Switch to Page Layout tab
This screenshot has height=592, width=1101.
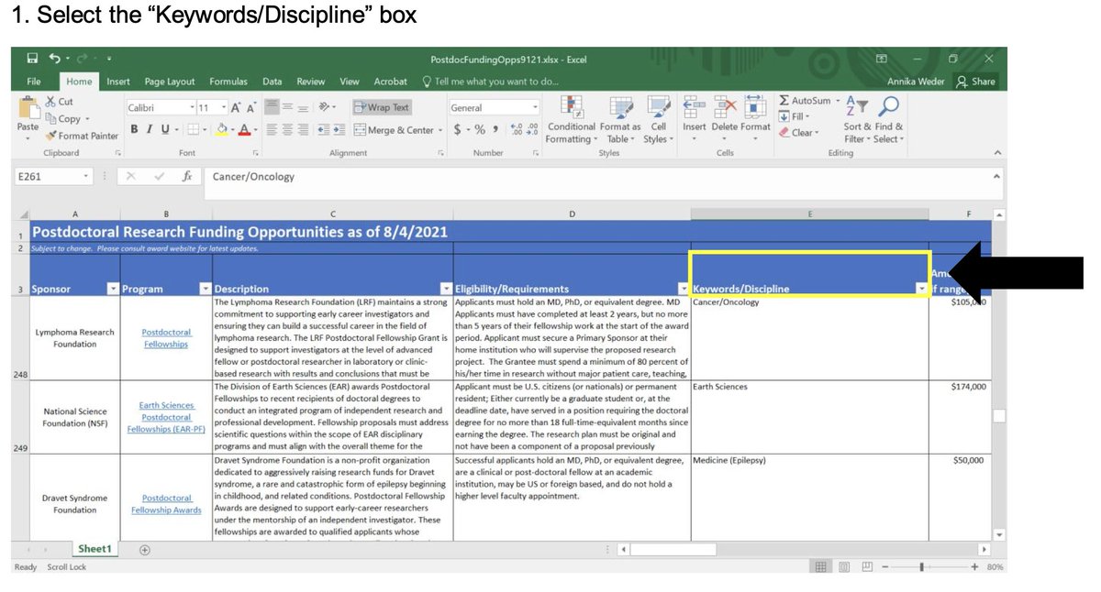click(170, 82)
